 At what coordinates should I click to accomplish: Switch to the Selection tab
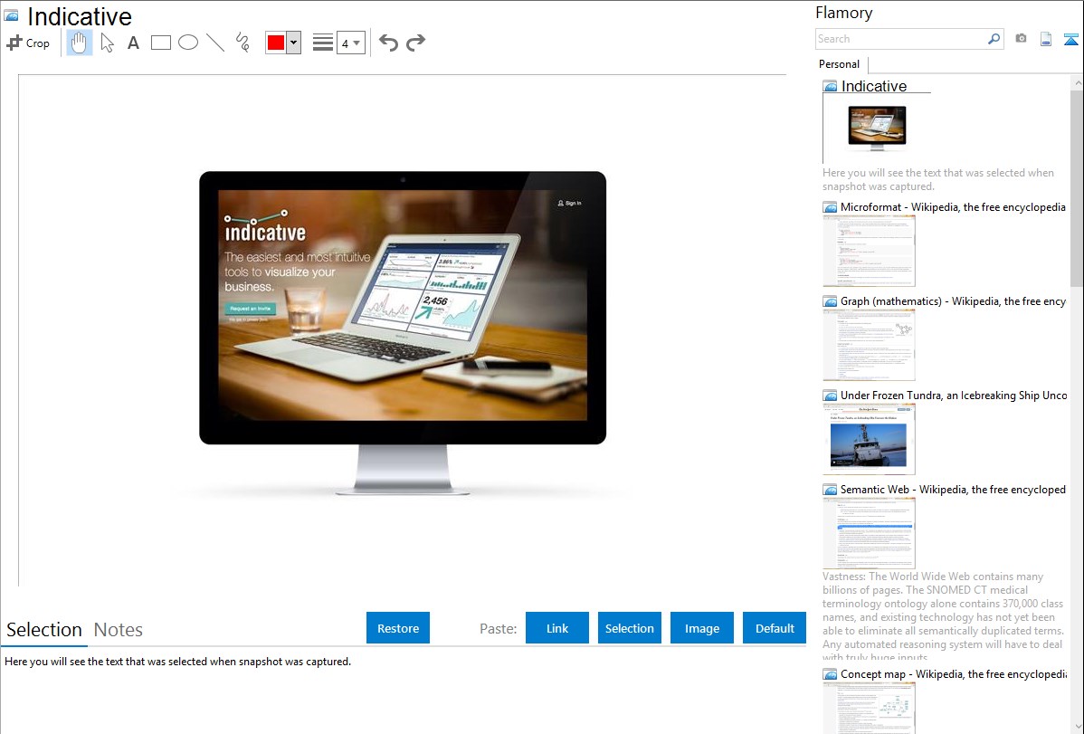point(44,630)
